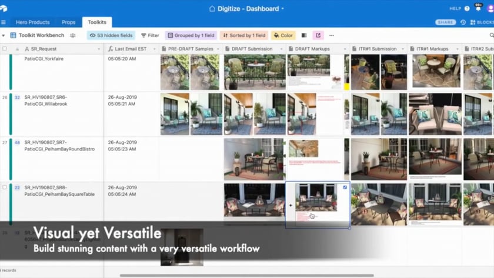Open the Last Email EST column dropdown arrow
The width and height of the screenshot is (494, 278).
154,49
